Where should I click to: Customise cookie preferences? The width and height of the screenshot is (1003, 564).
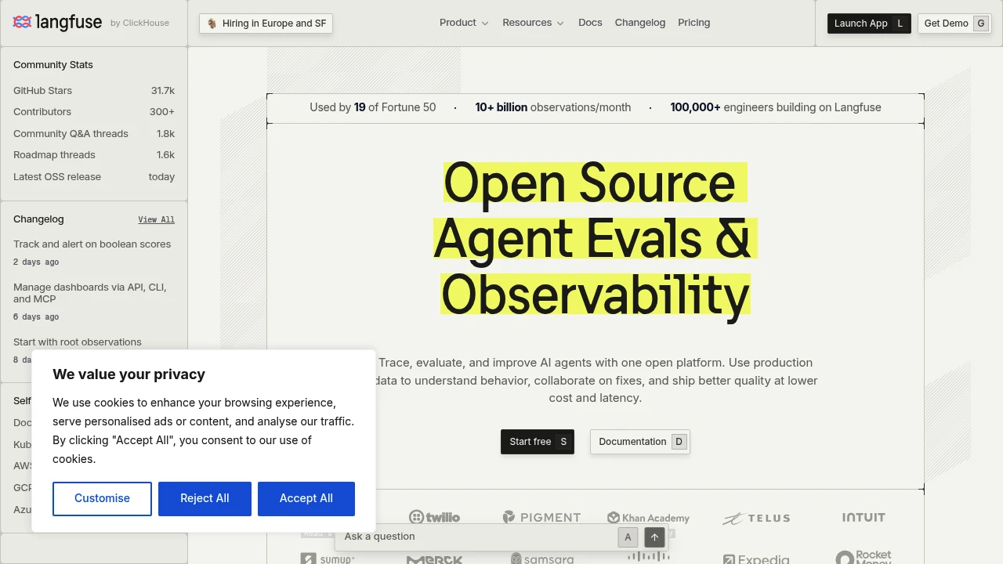pos(102,499)
